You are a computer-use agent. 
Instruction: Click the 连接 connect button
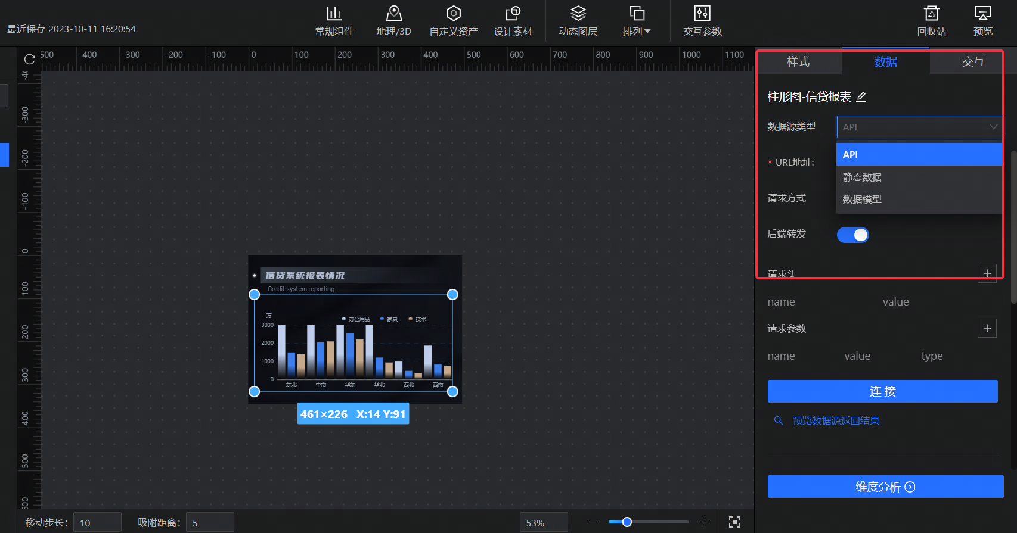[882, 391]
